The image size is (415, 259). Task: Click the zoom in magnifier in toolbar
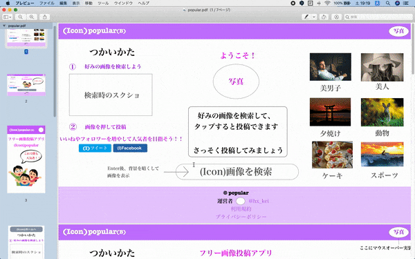click(x=32, y=17)
